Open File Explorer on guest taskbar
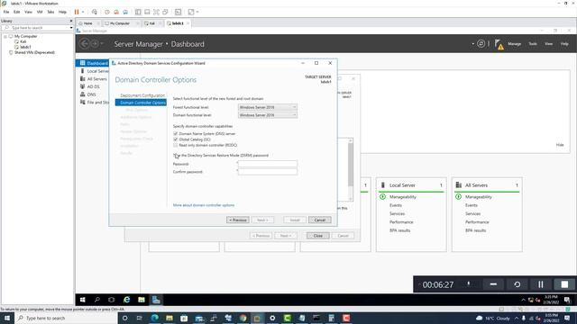 click(142, 300)
